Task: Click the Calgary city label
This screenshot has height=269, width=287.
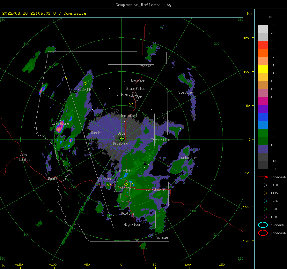Action: click(x=124, y=188)
